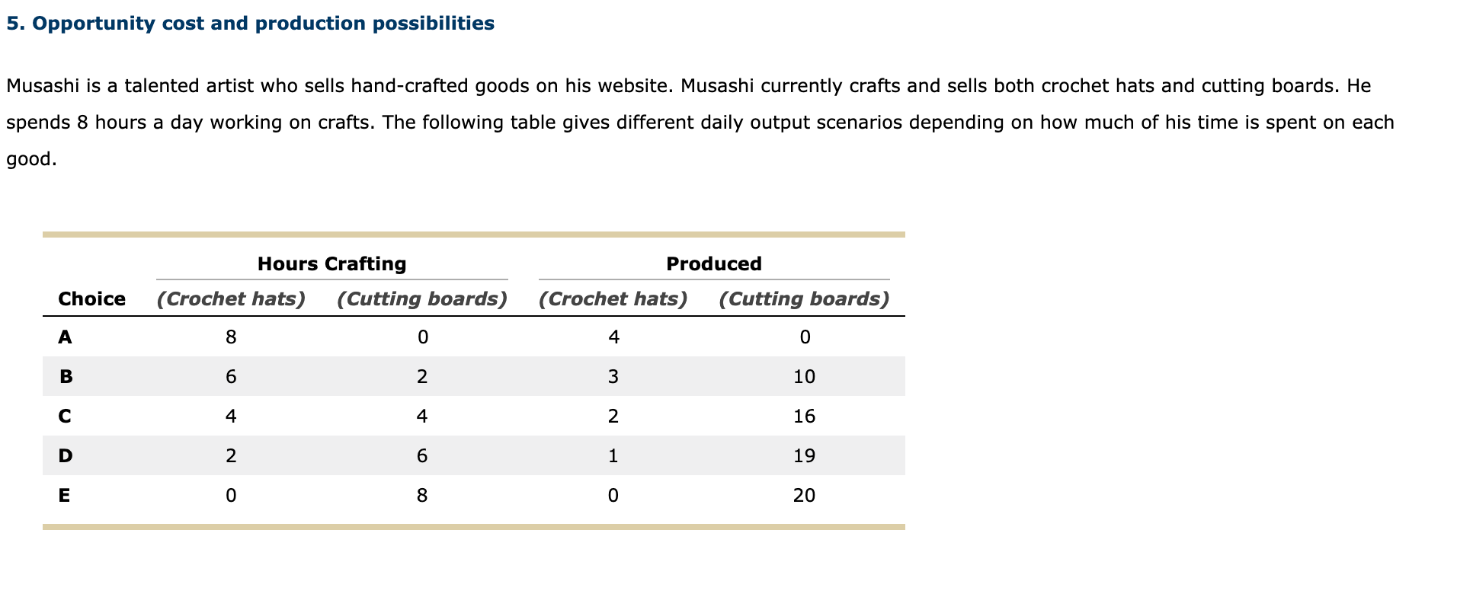Click the produced crochet hats value 3
The width and height of the screenshot is (1457, 597).
[613, 376]
